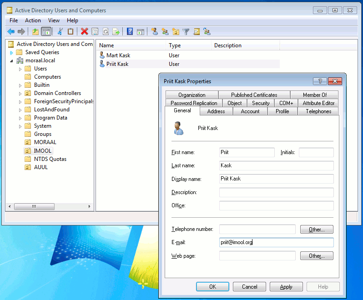The image size is (363, 300).
Task: Click OK in Priit Kask Properties
Action: (x=212, y=286)
